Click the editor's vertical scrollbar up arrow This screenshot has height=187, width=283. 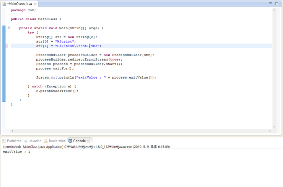point(274,10)
